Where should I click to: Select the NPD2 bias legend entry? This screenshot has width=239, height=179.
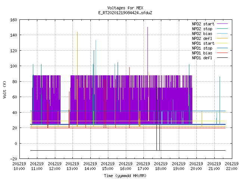[x=202, y=34]
